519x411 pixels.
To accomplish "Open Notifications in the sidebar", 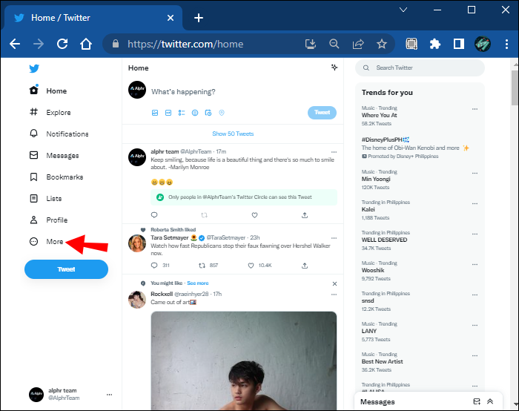I will coord(59,134).
